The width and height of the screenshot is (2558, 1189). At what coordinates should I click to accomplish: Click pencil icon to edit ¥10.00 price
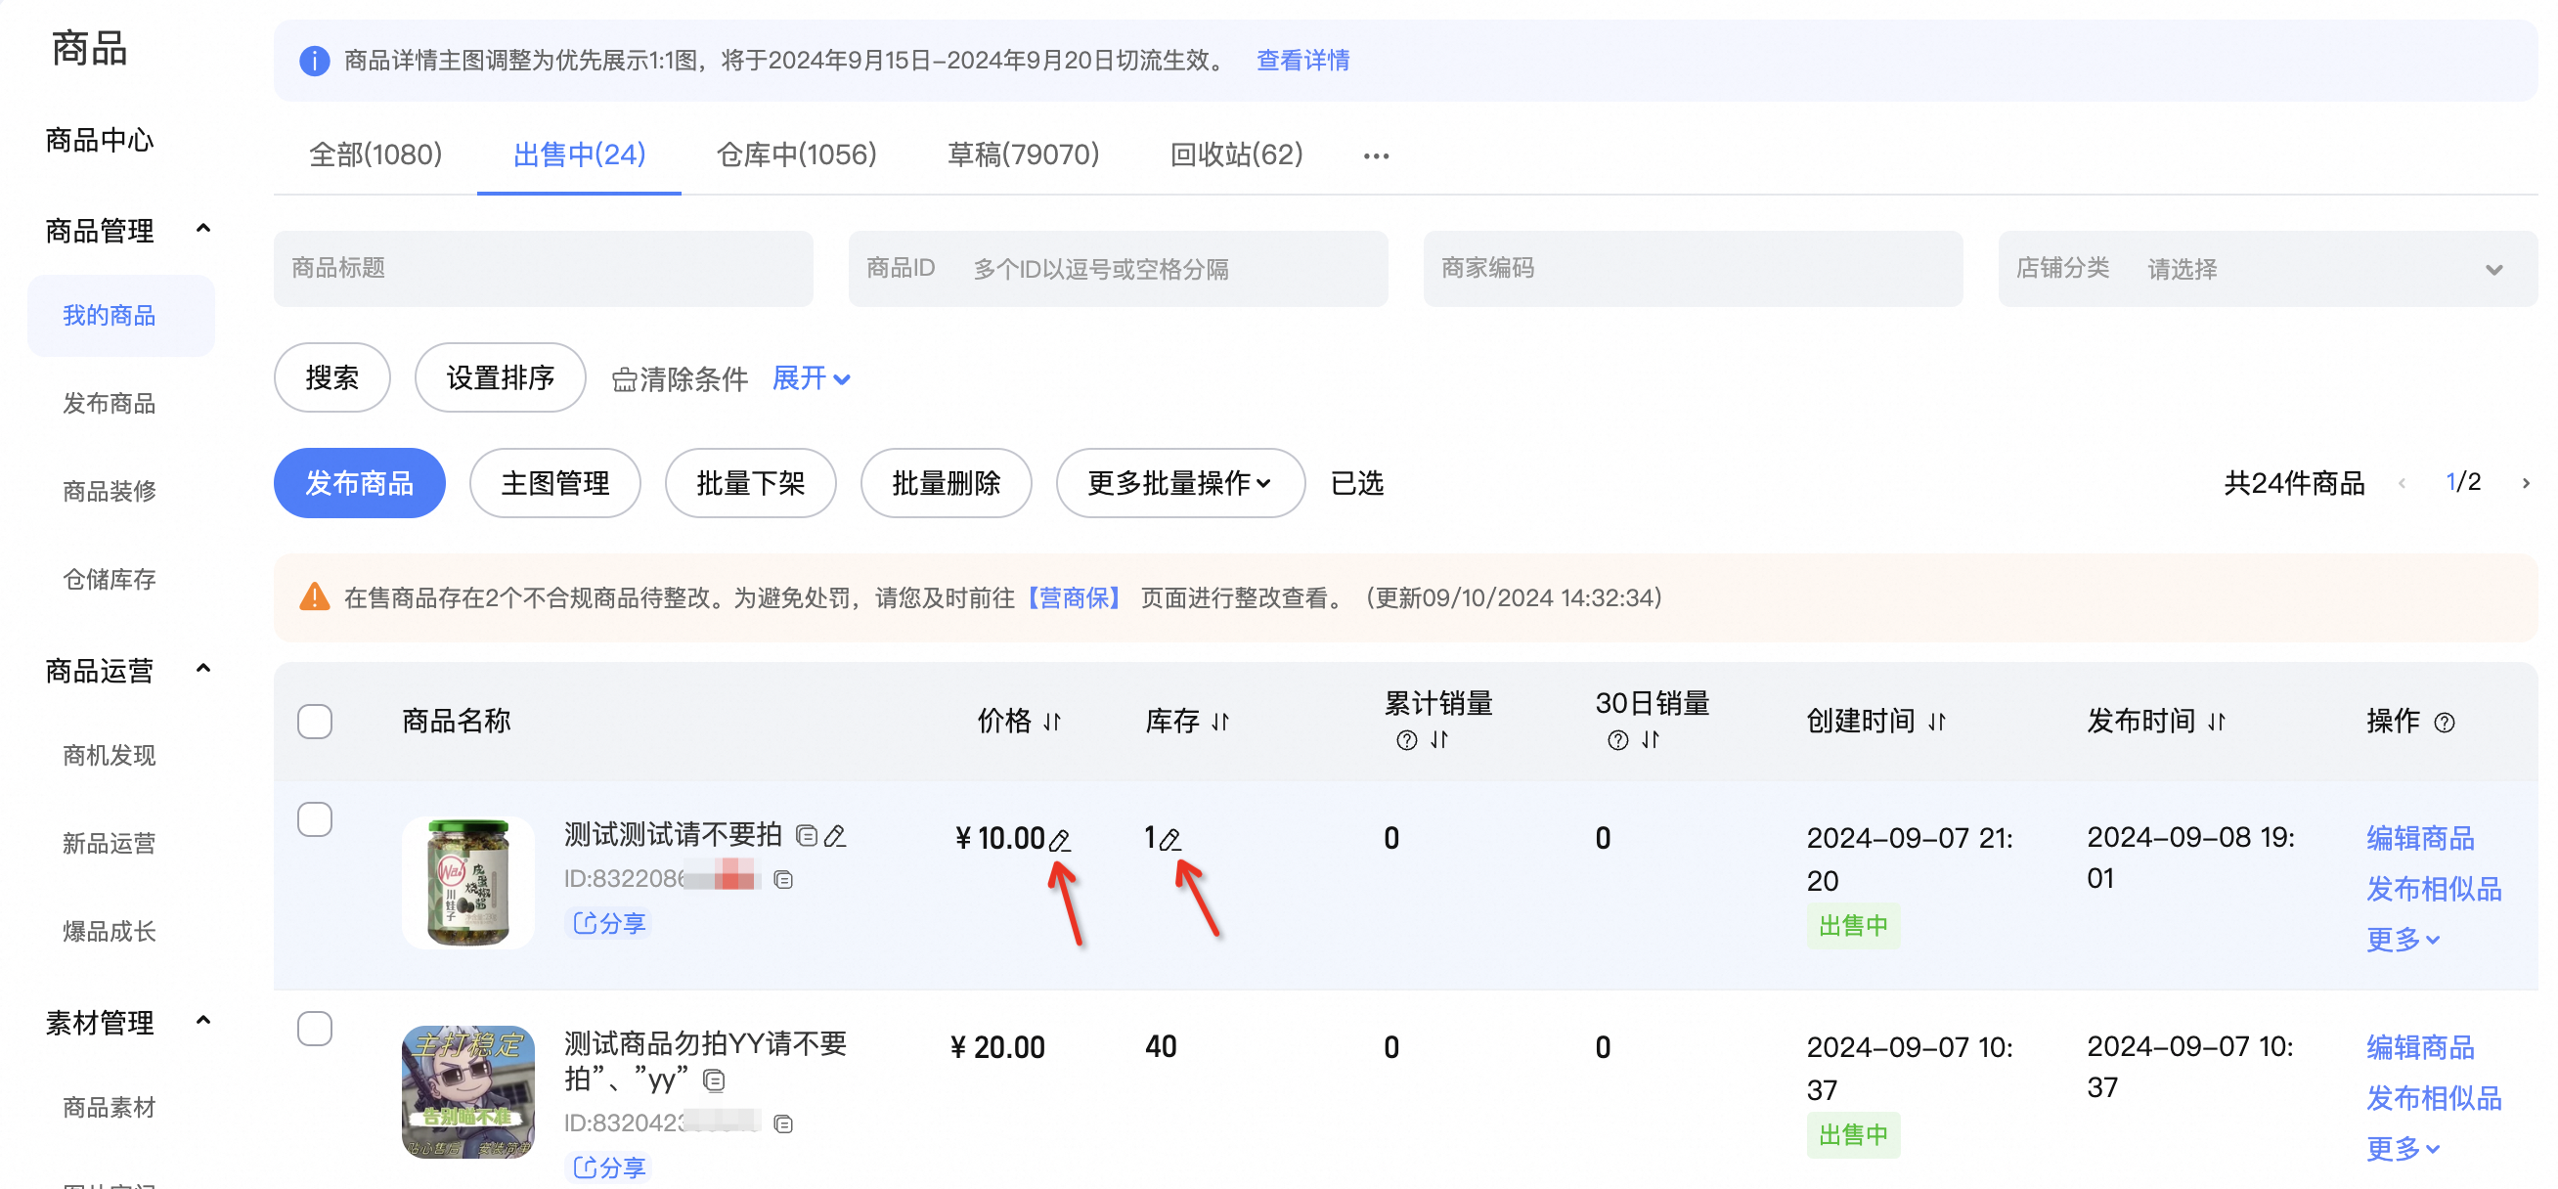click(x=1060, y=840)
